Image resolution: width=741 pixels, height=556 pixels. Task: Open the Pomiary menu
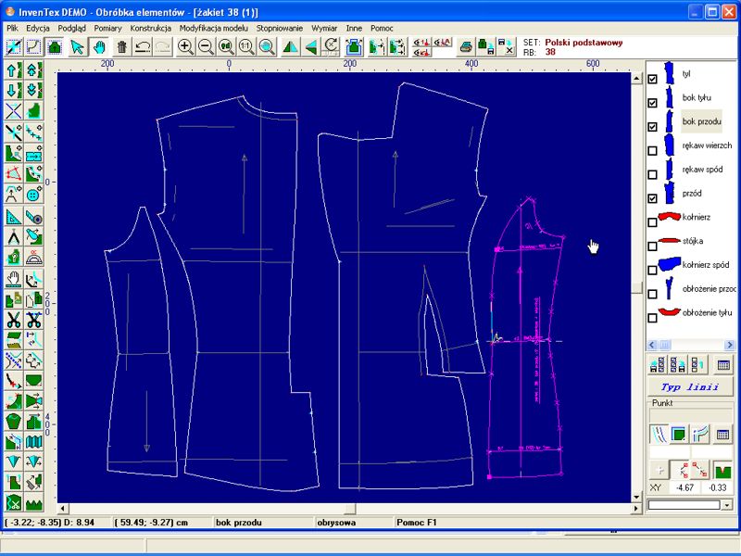107,29
